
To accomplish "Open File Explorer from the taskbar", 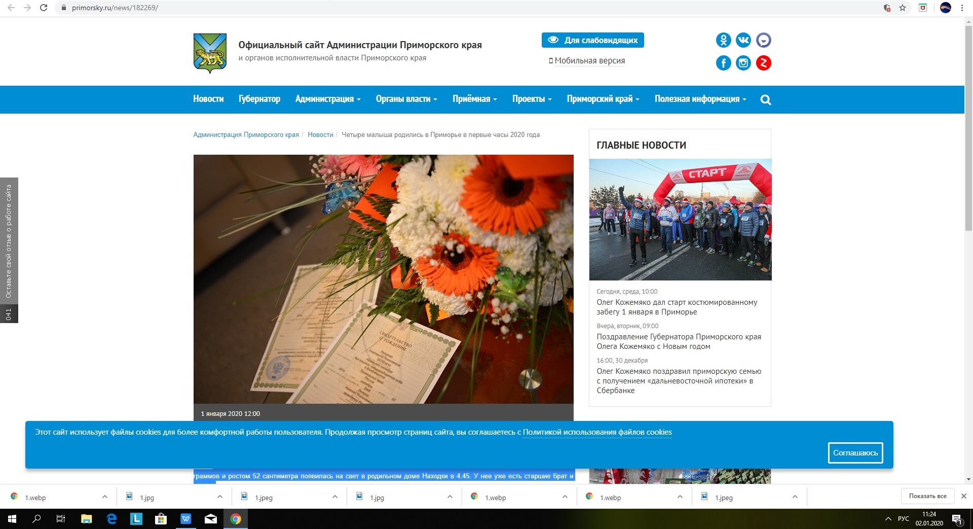I will tap(87, 519).
